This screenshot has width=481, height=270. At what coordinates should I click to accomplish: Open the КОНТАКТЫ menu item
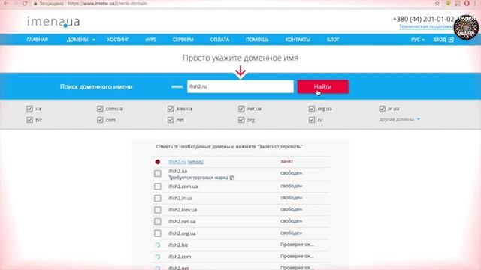coord(298,40)
